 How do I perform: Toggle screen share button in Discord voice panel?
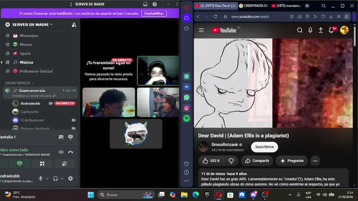click(20, 164)
